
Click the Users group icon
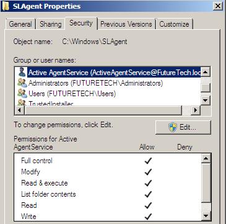(22, 94)
